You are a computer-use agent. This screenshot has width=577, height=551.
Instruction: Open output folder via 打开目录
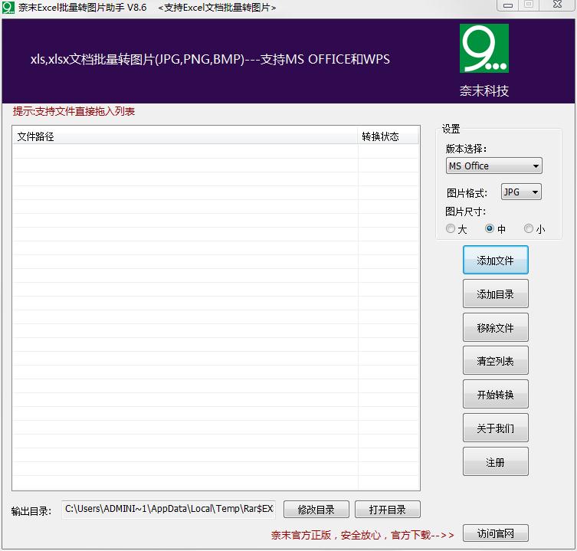pos(387,510)
